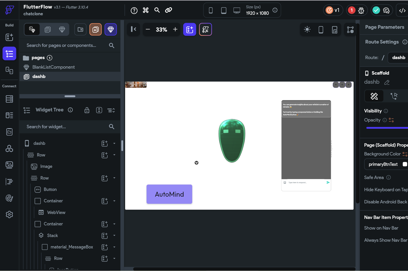408x271 pixels.
Task: Select tablet device preview size
Action: tap(223, 10)
